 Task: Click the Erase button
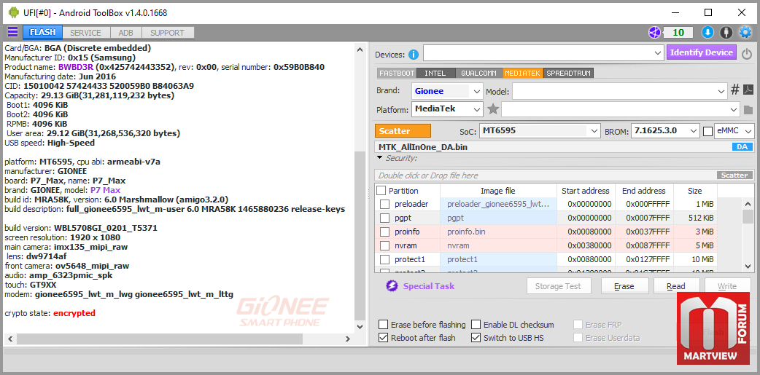[x=624, y=286]
